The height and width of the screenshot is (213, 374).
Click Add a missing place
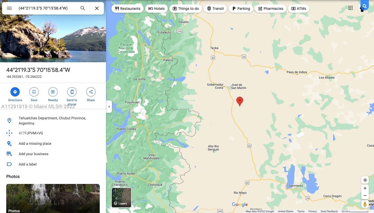click(x=35, y=143)
